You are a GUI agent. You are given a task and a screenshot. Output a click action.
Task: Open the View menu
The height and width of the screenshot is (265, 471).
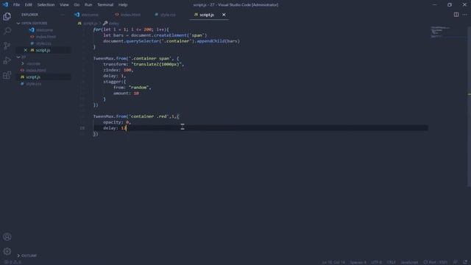click(64, 5)
